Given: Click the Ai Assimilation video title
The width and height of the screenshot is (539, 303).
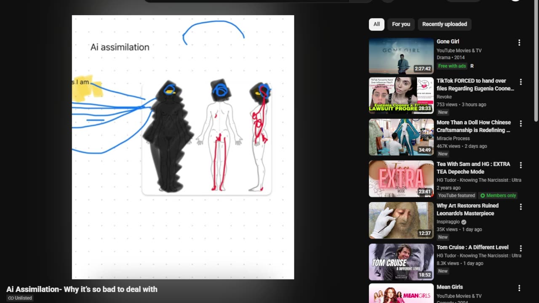Looking at the screenshot, I should [82, 289].
